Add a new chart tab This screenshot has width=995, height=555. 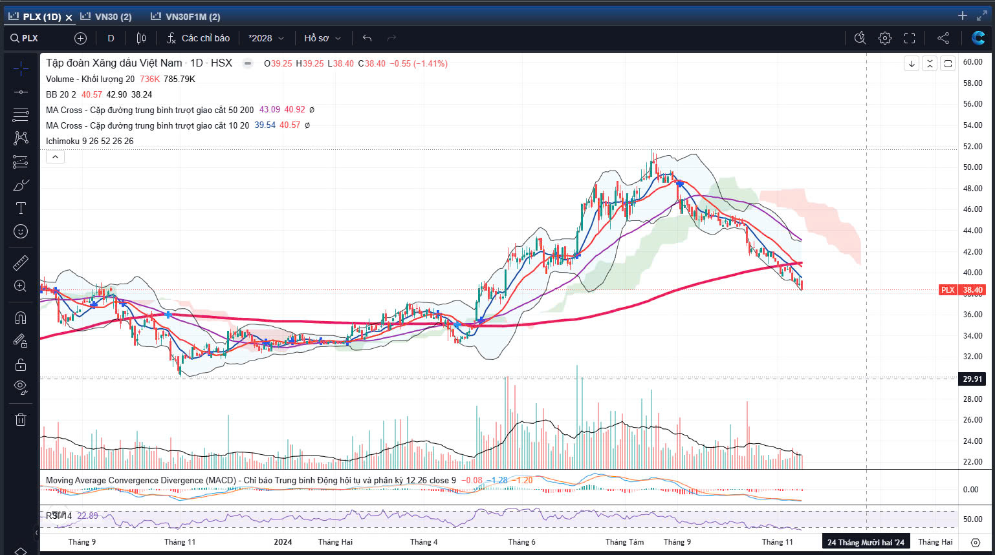click(x=963, y=16)
